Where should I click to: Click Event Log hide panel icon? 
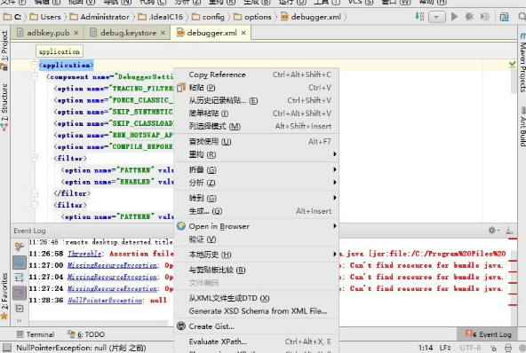509,230
